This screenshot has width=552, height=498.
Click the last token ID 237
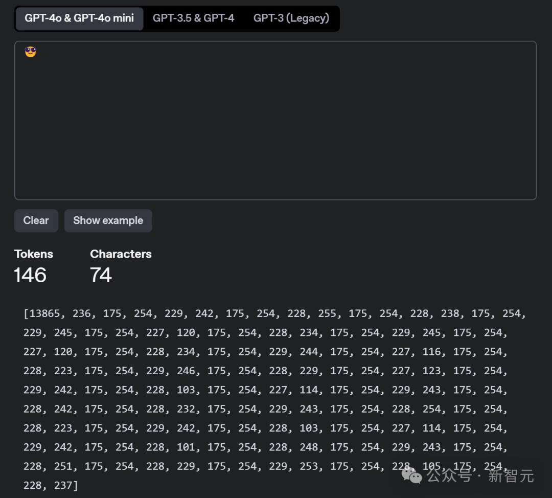[63, 485]
